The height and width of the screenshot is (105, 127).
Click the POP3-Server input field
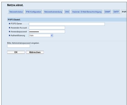(x=67, y=24)
